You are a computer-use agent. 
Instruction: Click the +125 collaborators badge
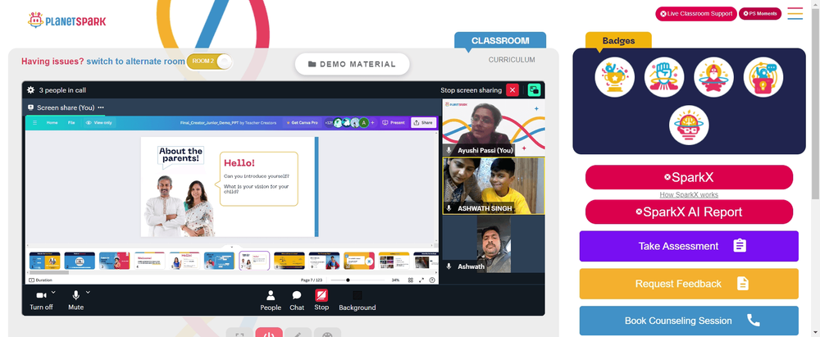pyautogui.click(x=329, y=122)
